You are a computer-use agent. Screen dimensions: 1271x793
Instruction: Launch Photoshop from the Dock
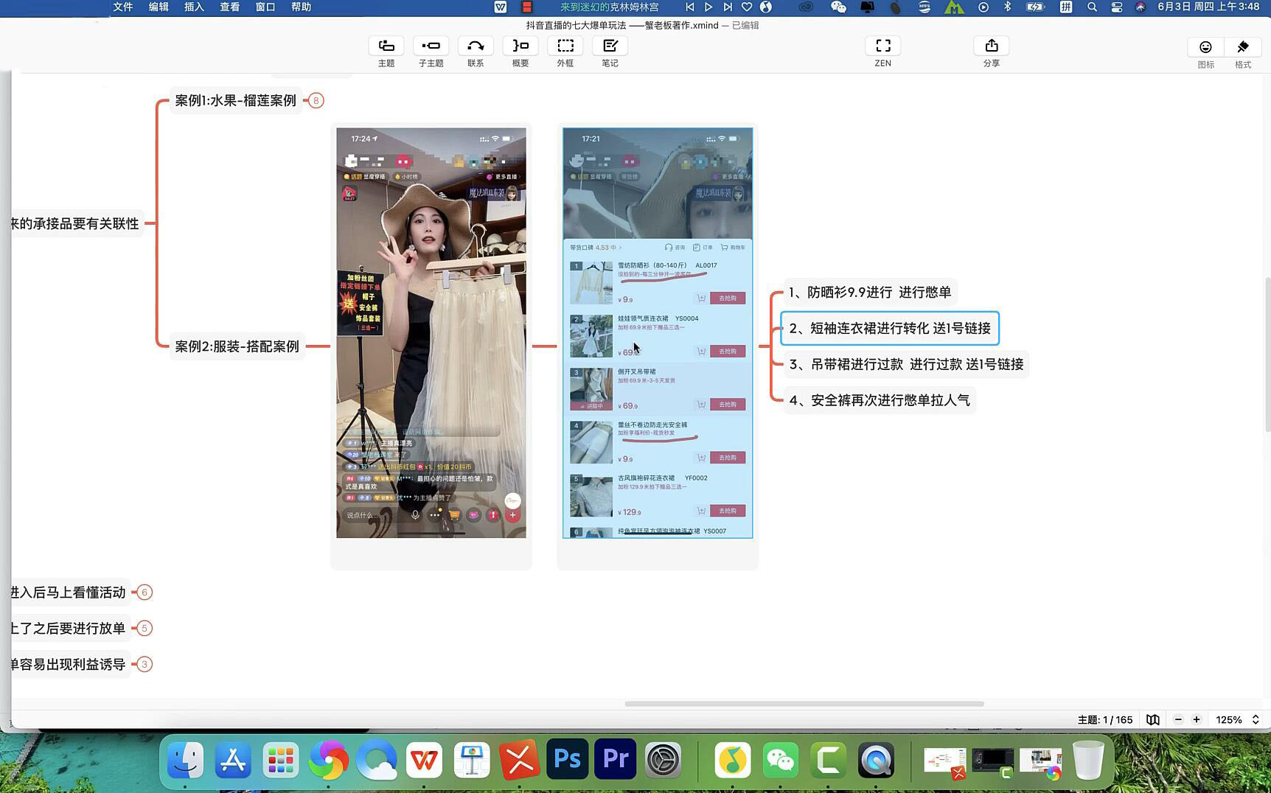click(567, 759)
